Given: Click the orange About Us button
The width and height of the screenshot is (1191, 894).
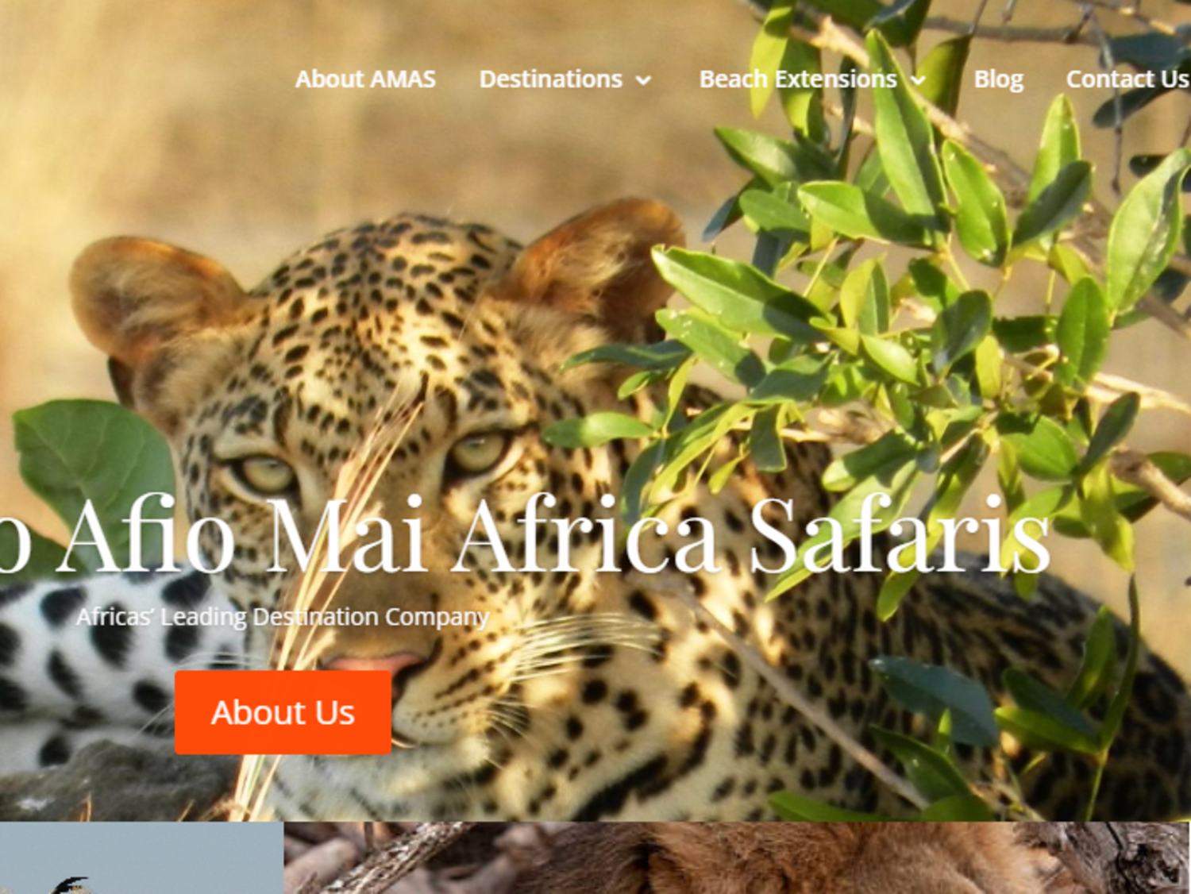Looking at the screenshot, I should click(283, 712).
